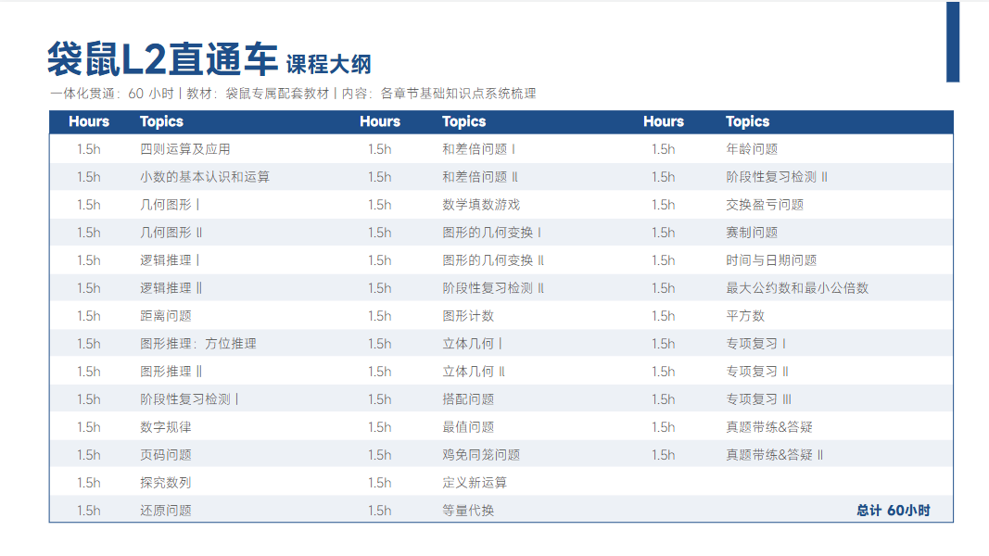Select the topic 四则运算及应用
The height and width of the screenshot is (556, 989).
184,149
